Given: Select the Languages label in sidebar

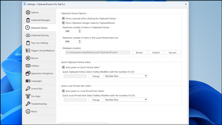Looking at the screenshot, I should 36,81.
